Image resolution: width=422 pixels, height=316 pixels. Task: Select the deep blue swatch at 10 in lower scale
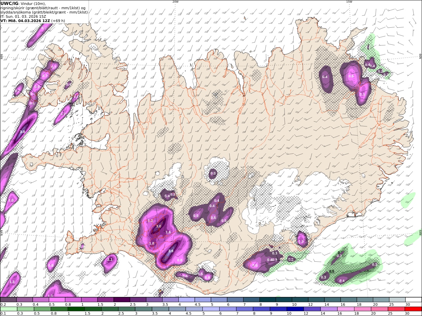(295, 309)
